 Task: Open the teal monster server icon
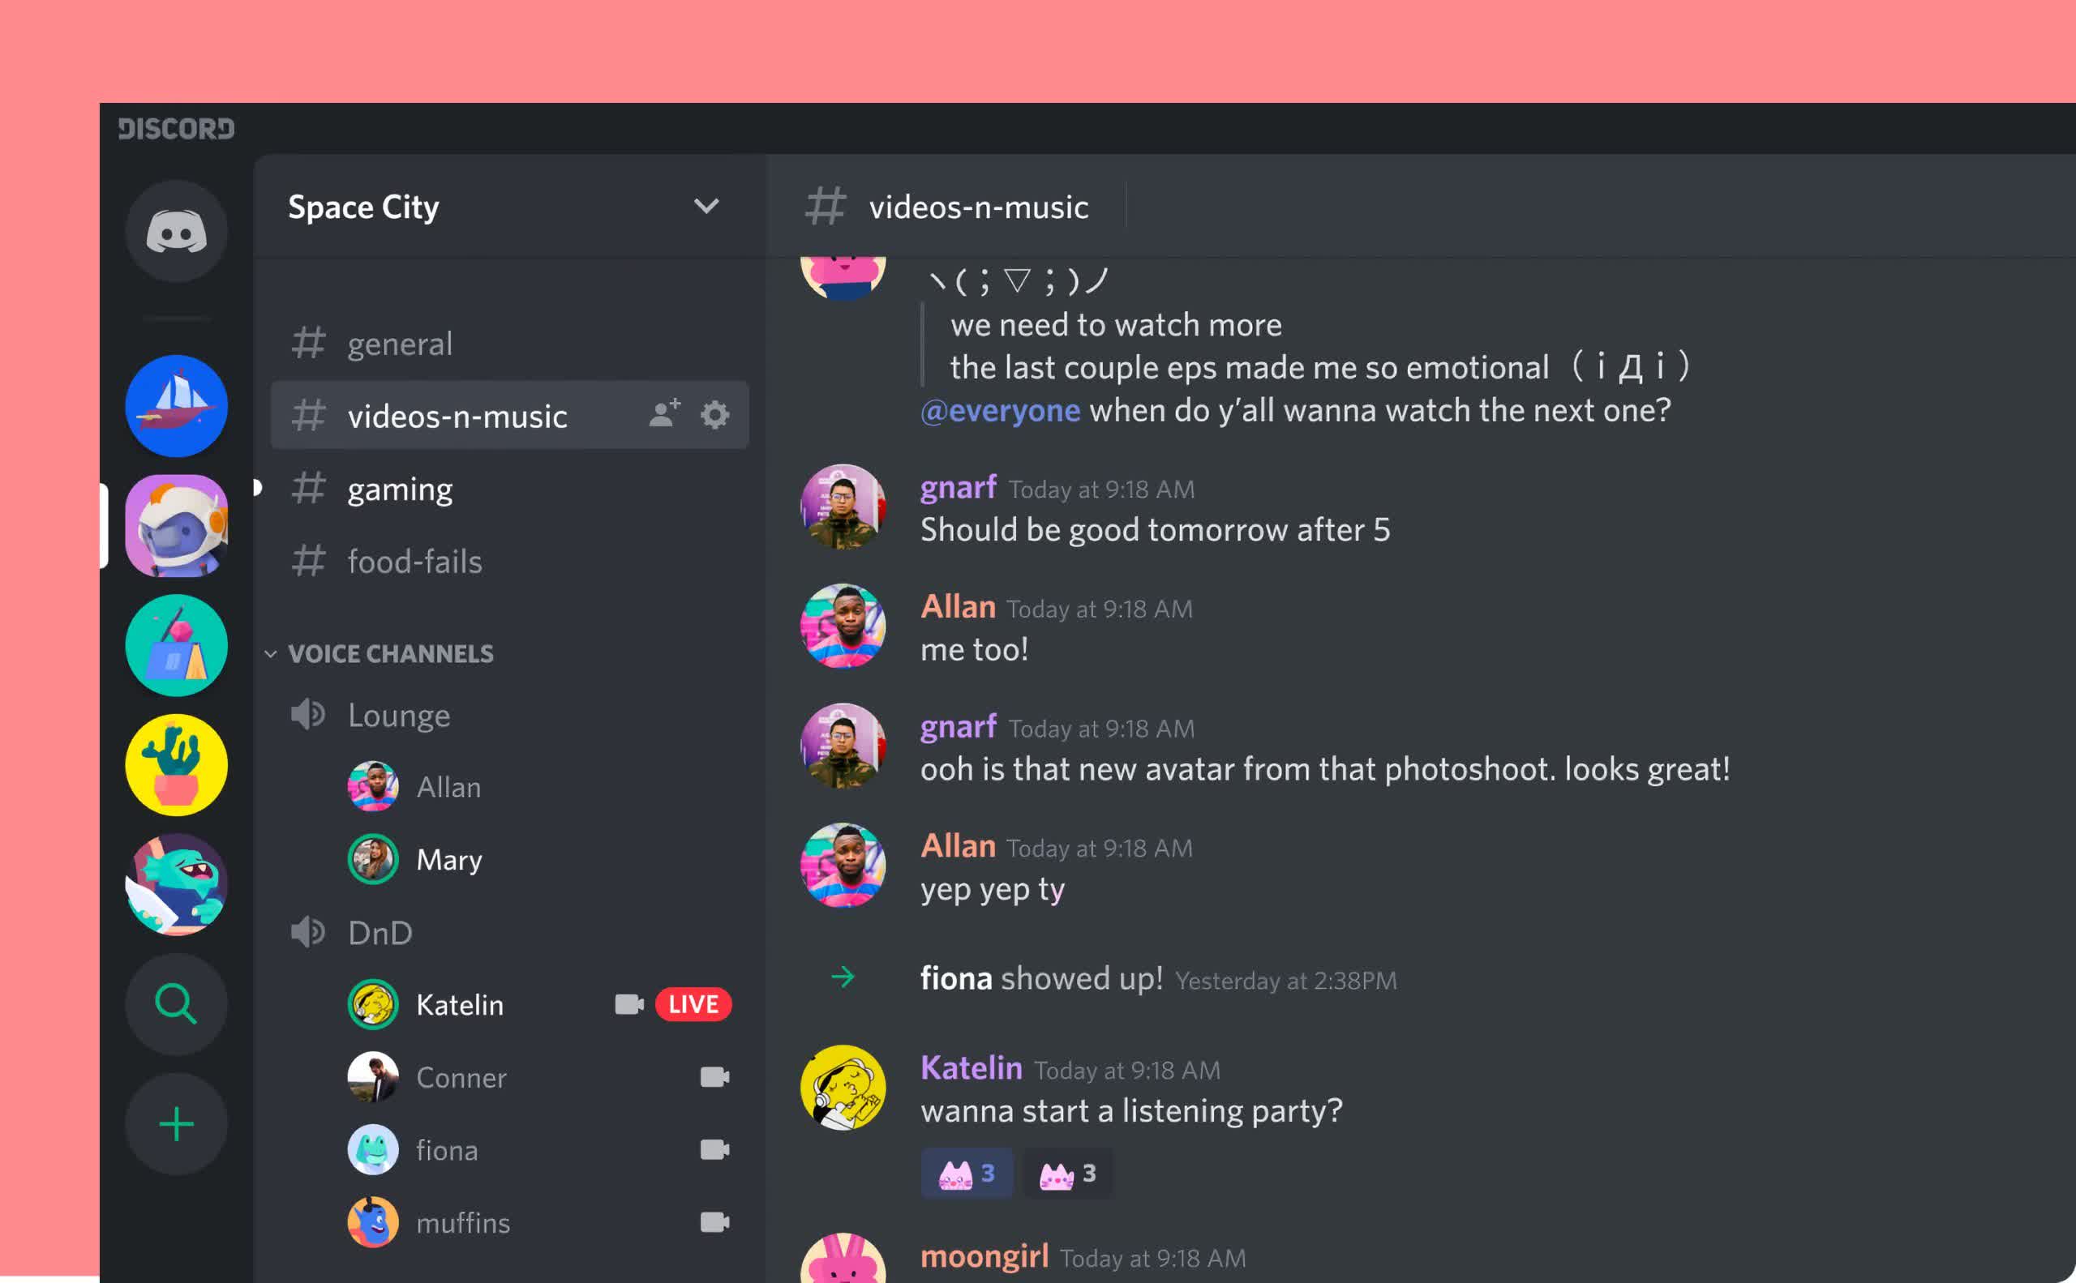(176, 884)
